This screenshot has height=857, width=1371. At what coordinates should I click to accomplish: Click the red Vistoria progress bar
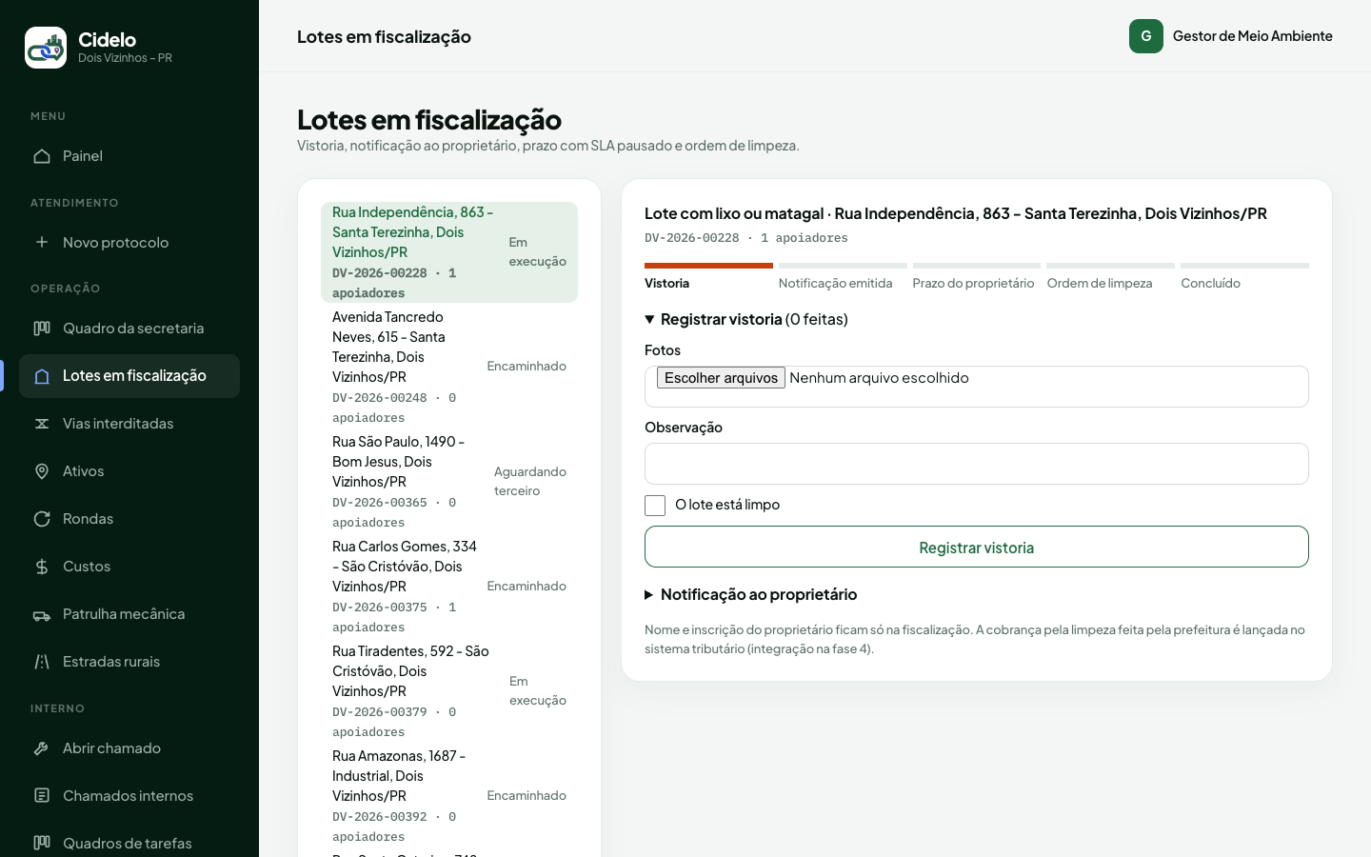(x=708, y=266)
